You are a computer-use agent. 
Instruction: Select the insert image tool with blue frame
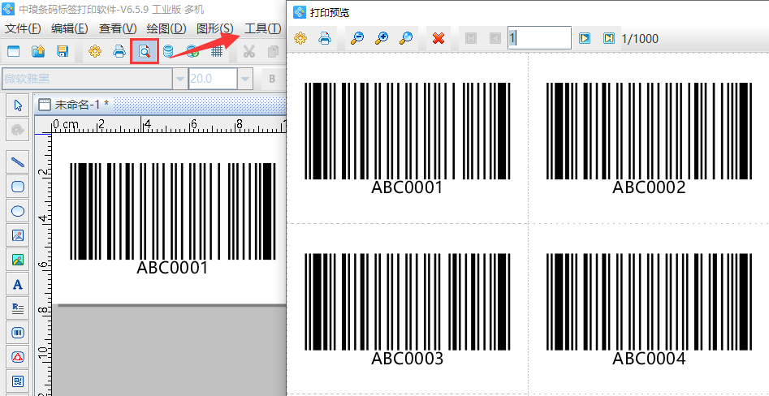[18, 235]
